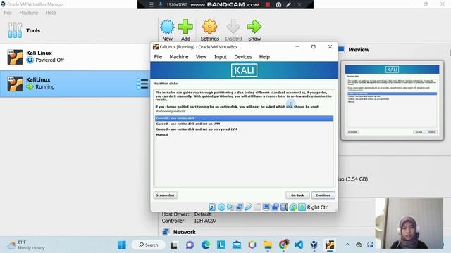The height and width of the screenshot is (253, 451).
Task: Select Guided - use entire disk and set up encrypted LVM
Action: tap(244, 129)
